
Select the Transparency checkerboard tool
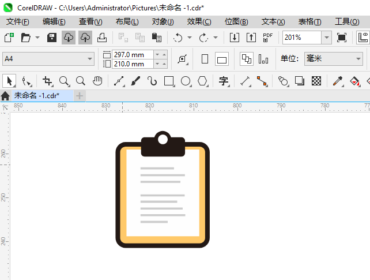click(x=316, y=81)
